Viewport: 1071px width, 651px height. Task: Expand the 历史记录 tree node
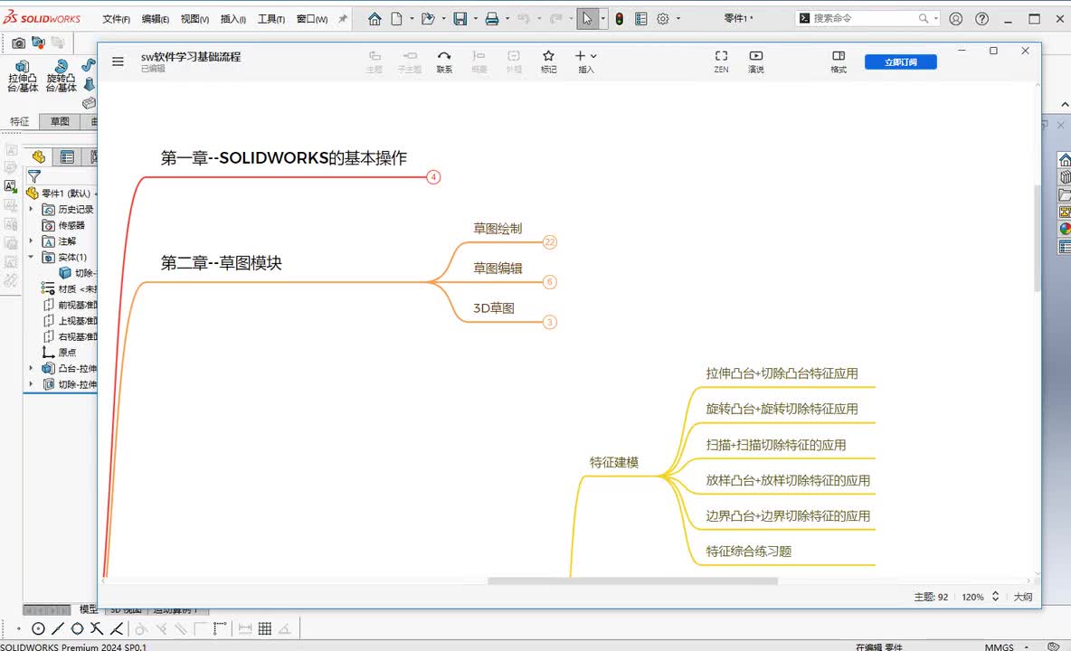click(x=31, y=209)
